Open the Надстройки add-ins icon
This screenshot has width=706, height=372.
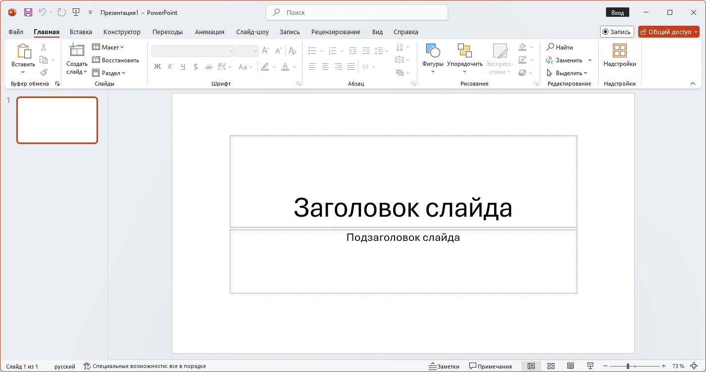[620, 50]
